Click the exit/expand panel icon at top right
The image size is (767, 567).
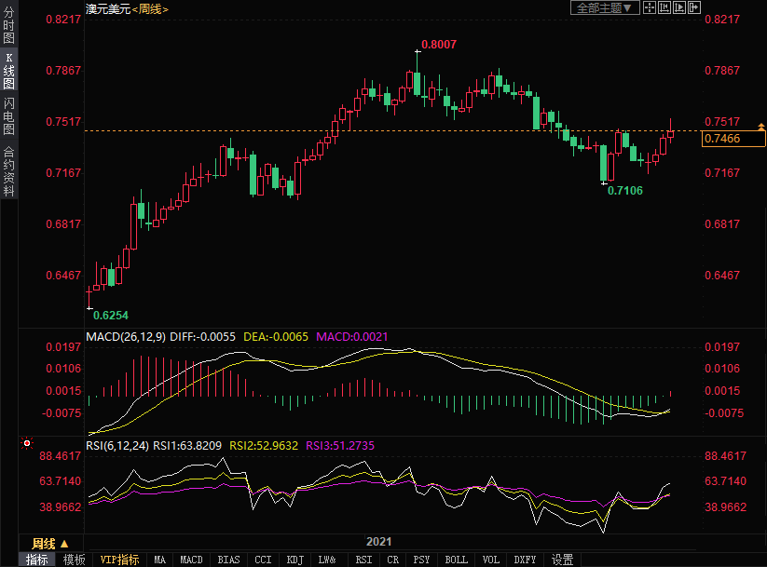[x=694, y=7]
